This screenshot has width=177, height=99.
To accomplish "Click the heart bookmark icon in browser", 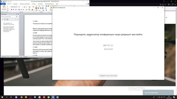I will point(165,5).
